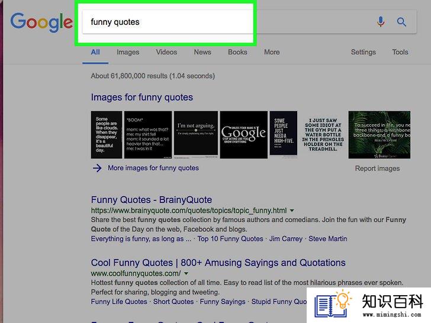Open the BOOM shirt fell quote image
Screen dimensions: 431x323
(148, 135)
